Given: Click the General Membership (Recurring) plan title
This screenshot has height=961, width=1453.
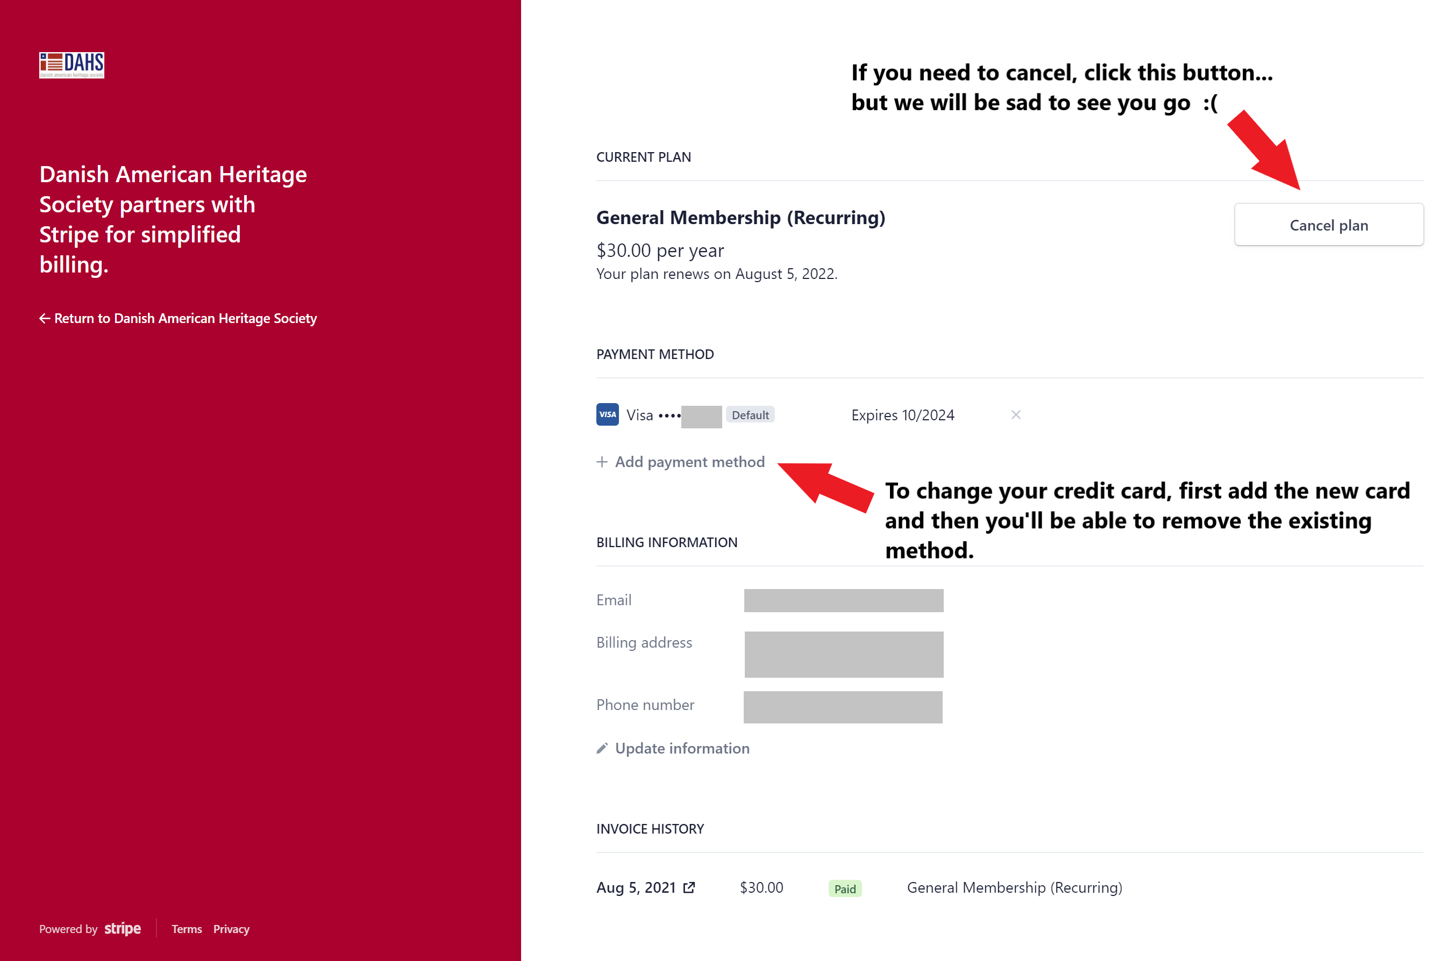Looking at the screenshot, I should click(x=740, y=218).
